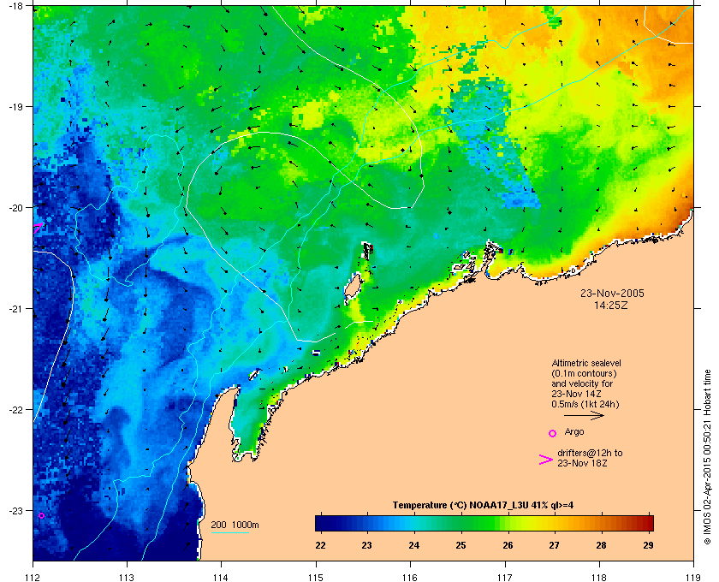
Task: Click the '118' longitude axis label
Action: coord(599,577)
